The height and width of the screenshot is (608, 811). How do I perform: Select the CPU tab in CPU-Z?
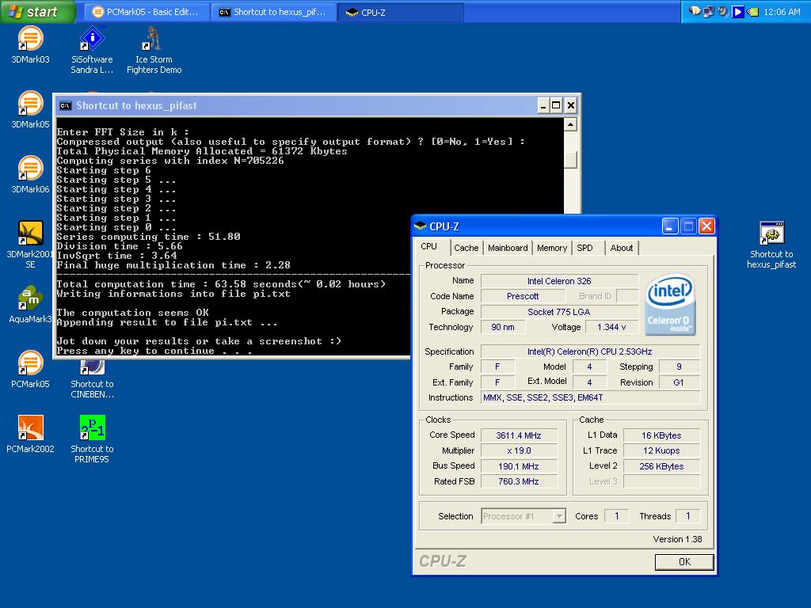428,247
